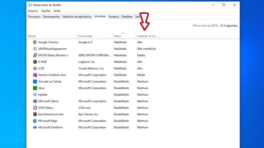Open the Detalhes tab

127,17
